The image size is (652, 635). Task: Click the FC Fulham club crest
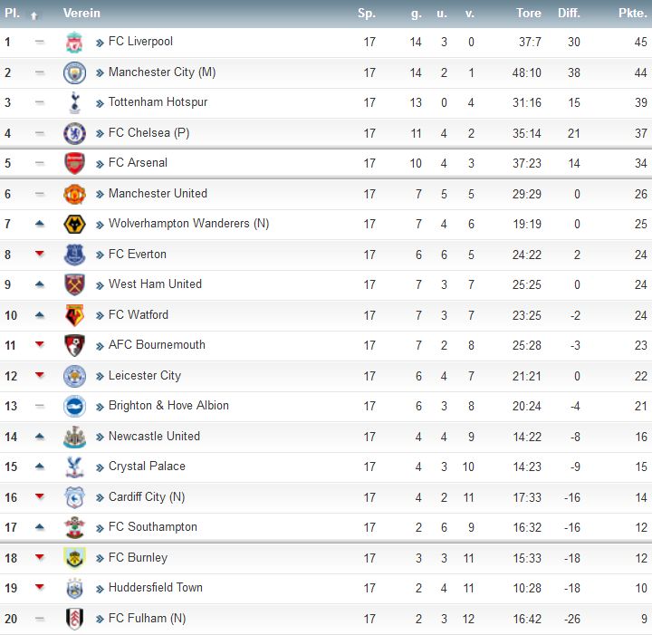point(74,619)
